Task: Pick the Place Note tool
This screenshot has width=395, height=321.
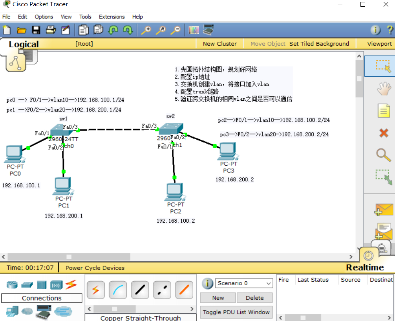Action: [x=384, y=111]
